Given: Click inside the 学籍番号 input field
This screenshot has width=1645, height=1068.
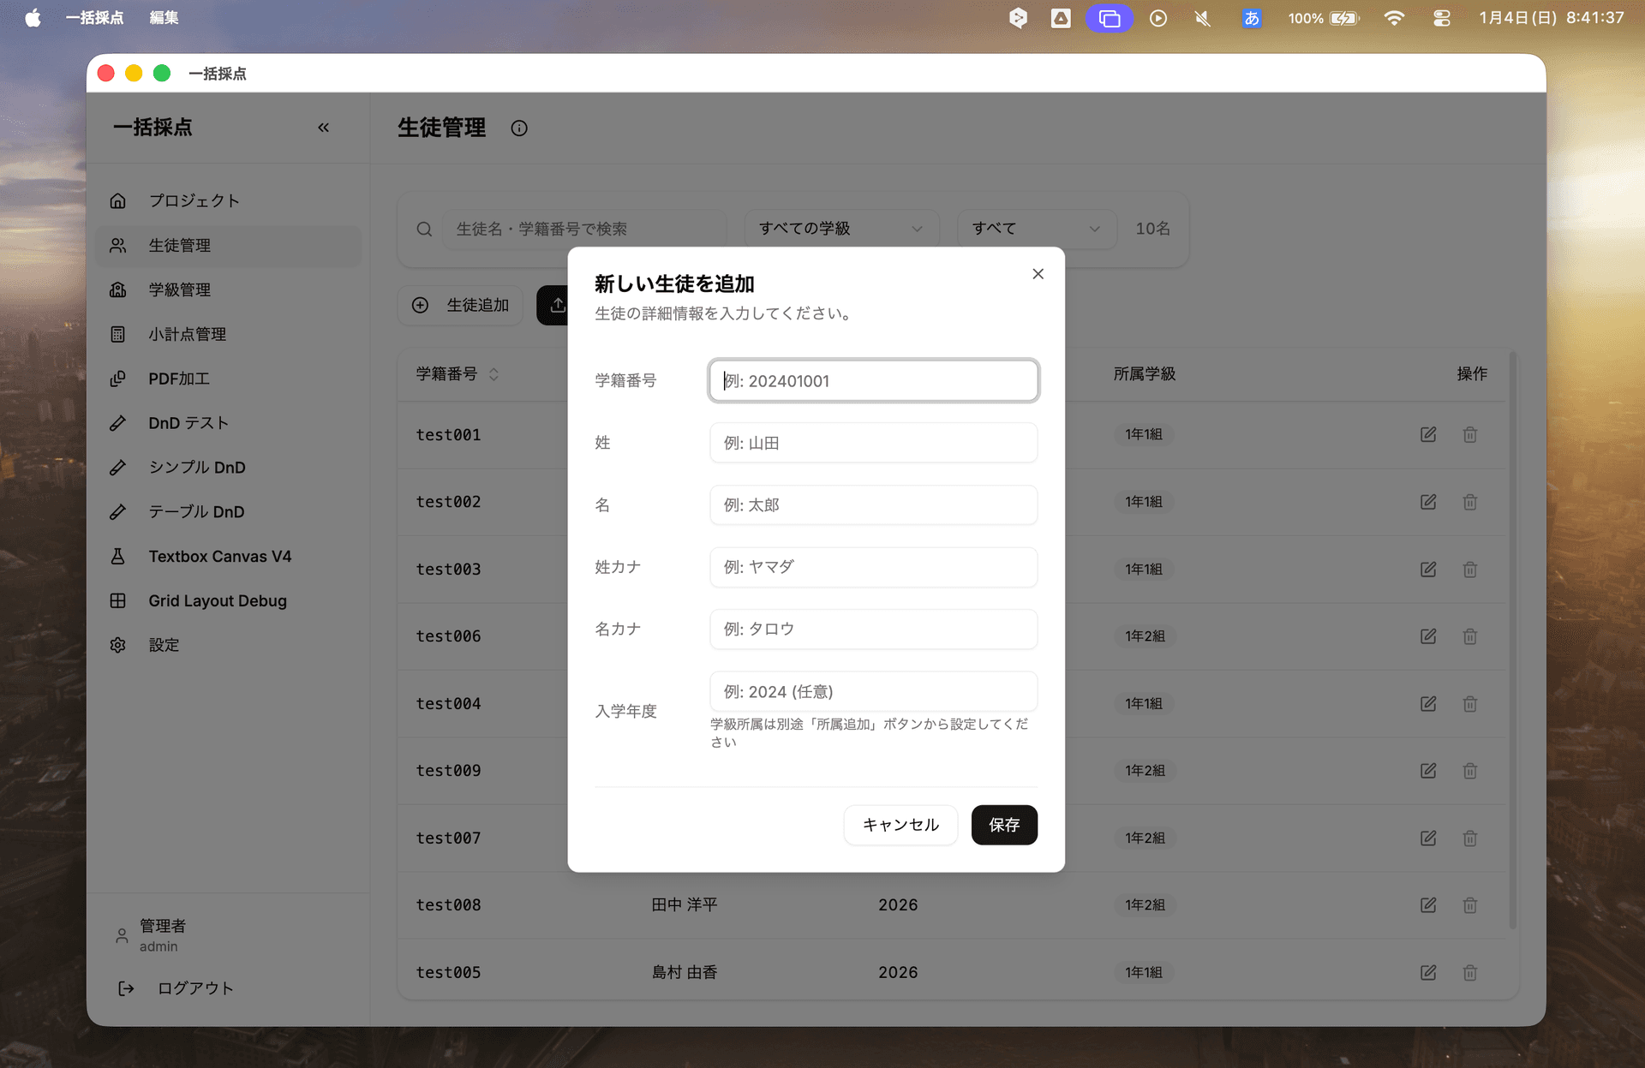Looking at the screenshot, I should [x=873, y=380].
